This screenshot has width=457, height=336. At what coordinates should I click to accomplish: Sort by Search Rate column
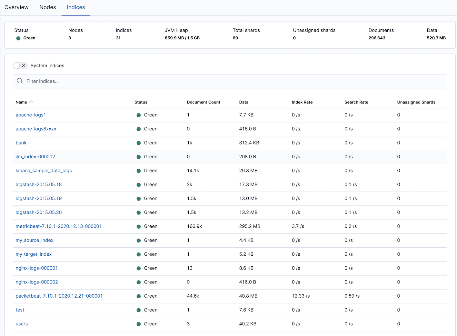[x=356, y=102]
